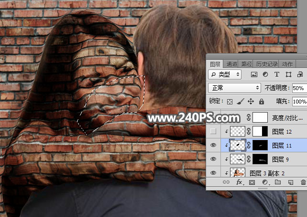Create a new layer
Viewport: 307px width, 217px height.
(x=291, y=183)
